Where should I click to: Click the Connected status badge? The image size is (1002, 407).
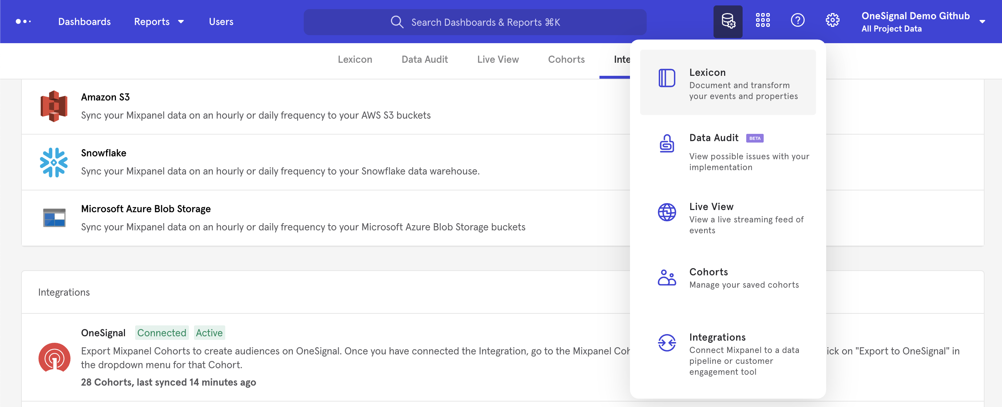click(x=162, y=333)
